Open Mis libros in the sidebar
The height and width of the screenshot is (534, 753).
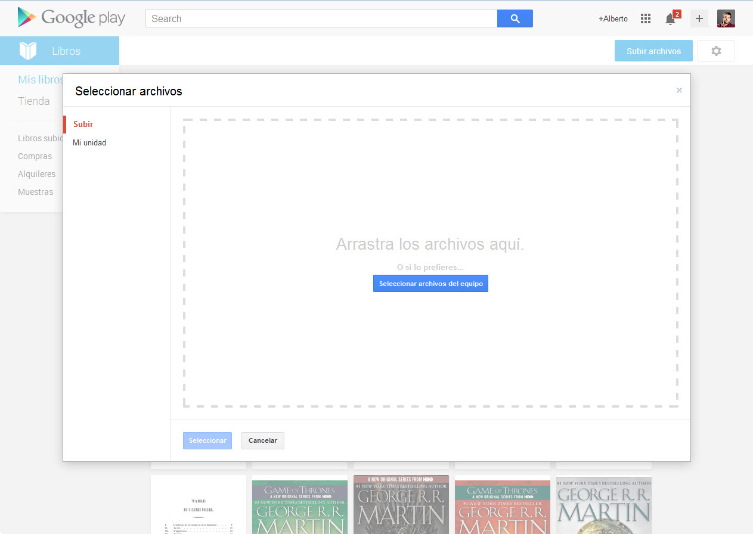click(41, 80)
